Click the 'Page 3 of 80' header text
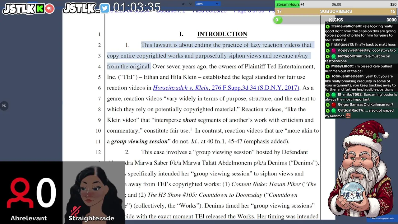This screenshot has width=398, height=224. (x=249, y=11)
